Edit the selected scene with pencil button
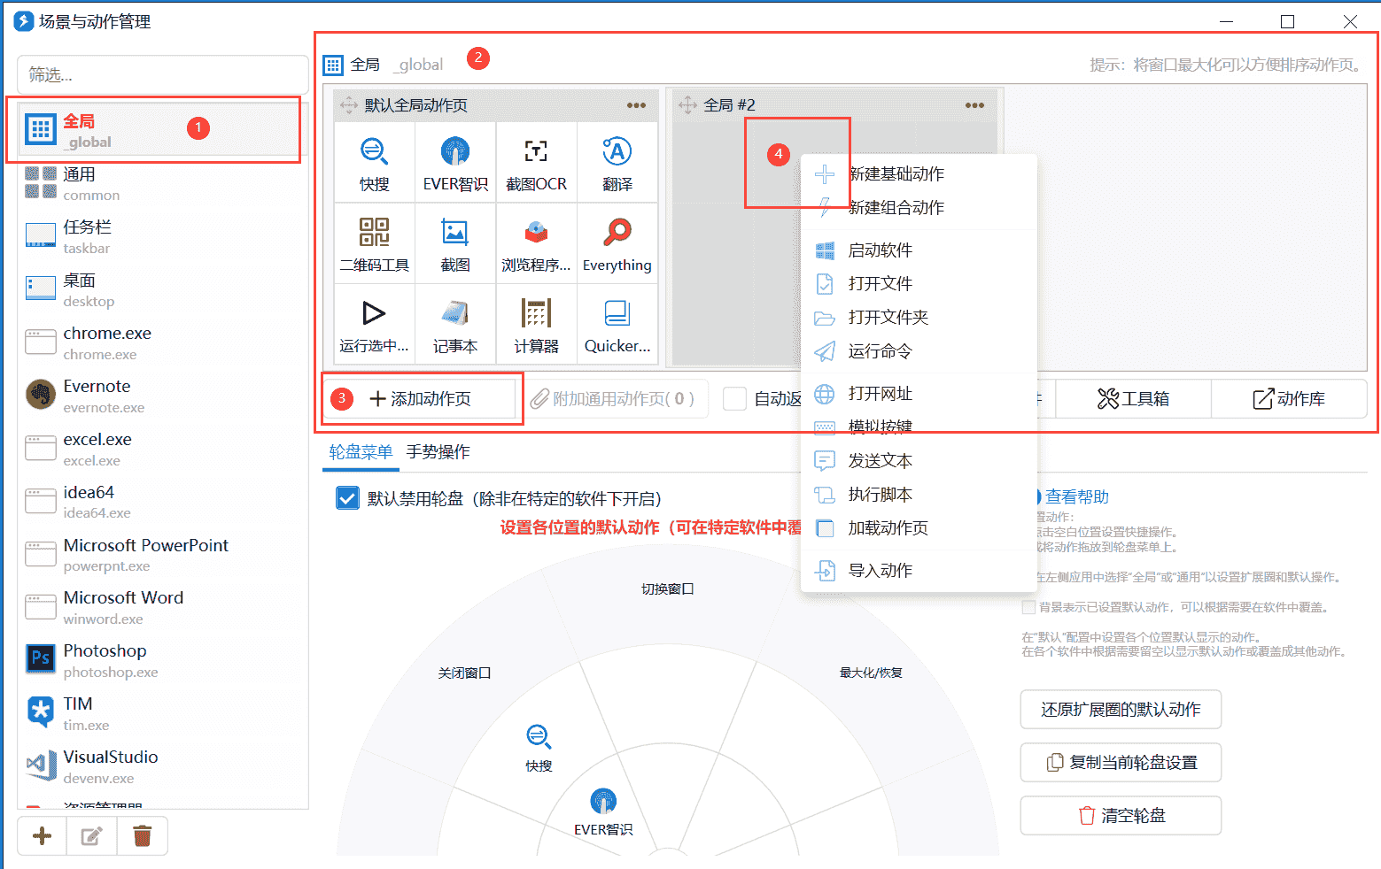The height and width of the screenshot is (869, 1381). [92, 835]
